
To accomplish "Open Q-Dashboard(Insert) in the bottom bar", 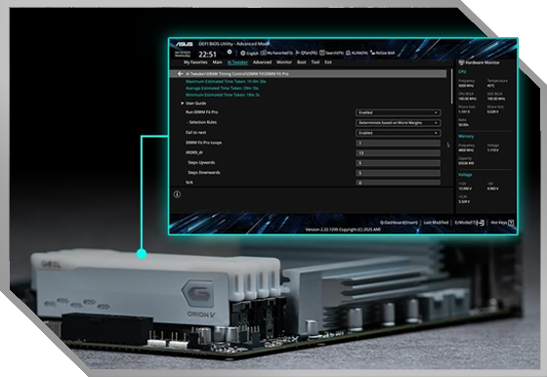I will [399, 223].
